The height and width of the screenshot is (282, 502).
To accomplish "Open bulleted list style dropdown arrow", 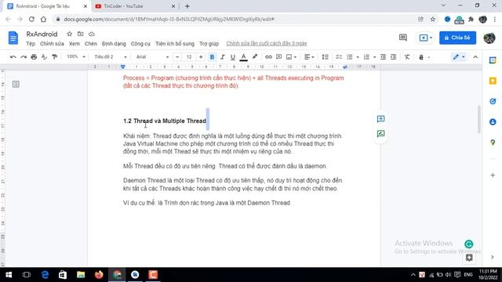I will click(x=358, y=57).
